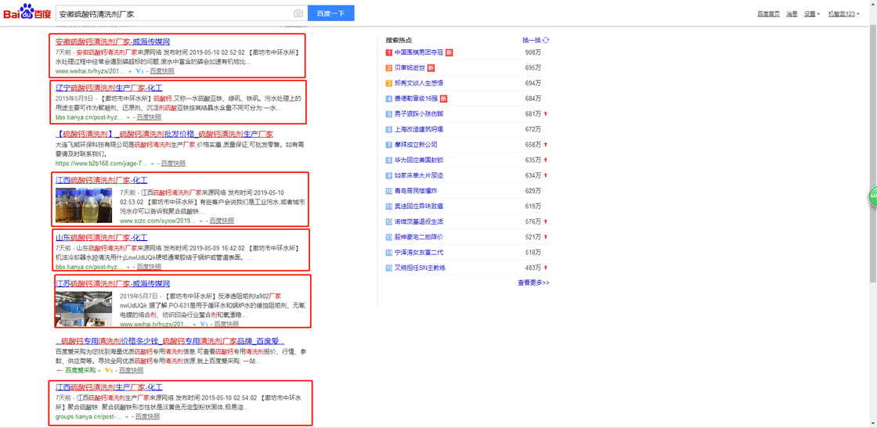Expand arrow beside bbs.tianya.cn URL in 辽宁 result
Viewport: 877px width, 428px height.
coord(128,118)
